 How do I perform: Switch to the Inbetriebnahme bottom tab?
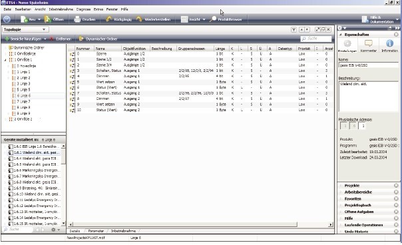[123, 231]
